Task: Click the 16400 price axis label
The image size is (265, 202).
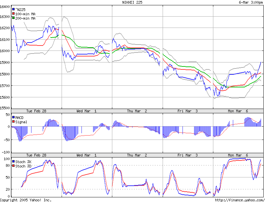Action: point(5,7)
